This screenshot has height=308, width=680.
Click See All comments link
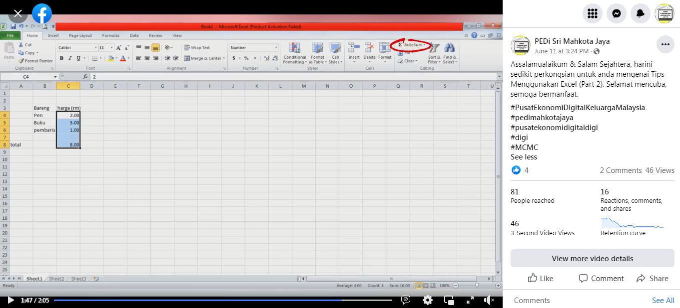pyautogui.click(x=663, y=300)
